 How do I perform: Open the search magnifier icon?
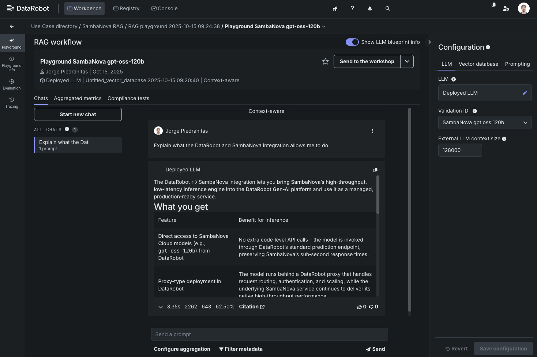(388, 8)
